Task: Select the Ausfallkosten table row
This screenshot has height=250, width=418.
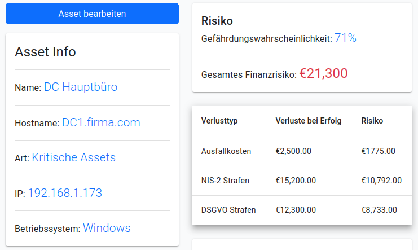Action: [302, 151]
